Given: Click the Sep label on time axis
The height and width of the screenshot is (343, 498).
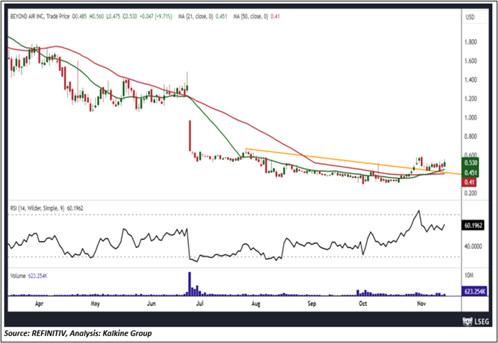Looking at the screenshot, I should click(311, 303).
